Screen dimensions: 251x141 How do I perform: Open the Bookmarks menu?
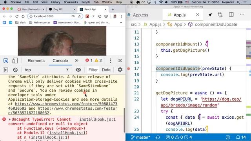point(71,2)
